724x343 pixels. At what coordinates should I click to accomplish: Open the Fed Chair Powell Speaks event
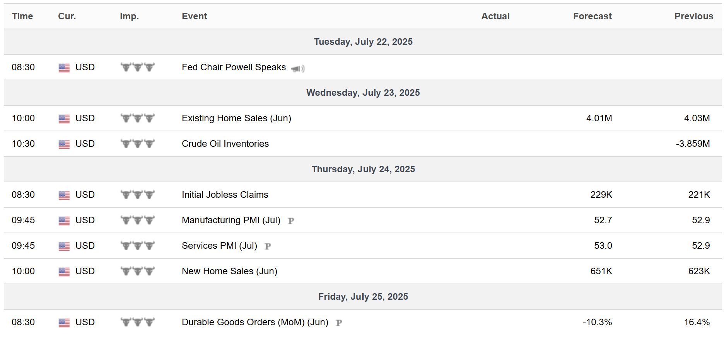[234, 67]
